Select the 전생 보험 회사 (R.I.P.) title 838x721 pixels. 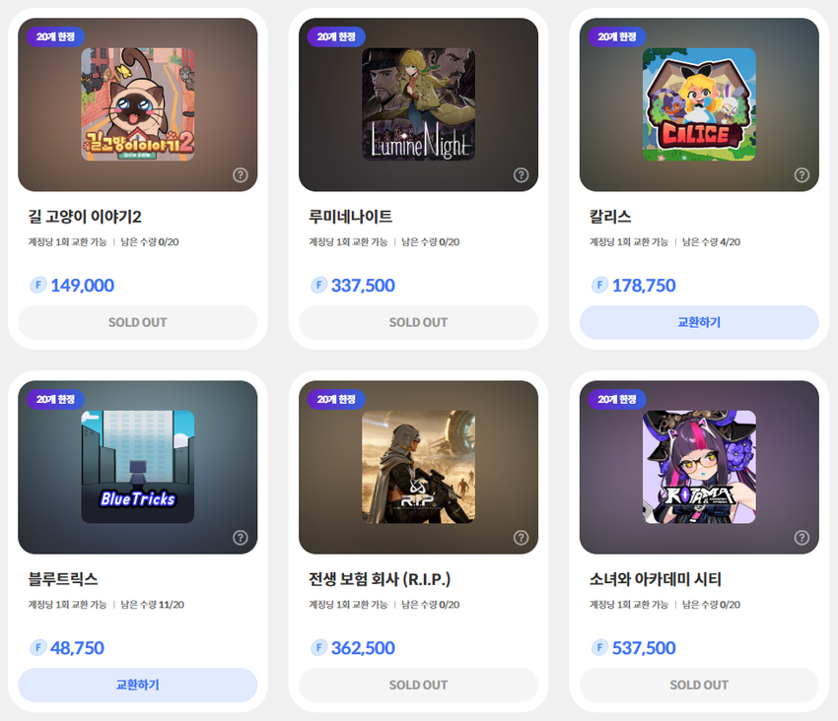(380, 579)
